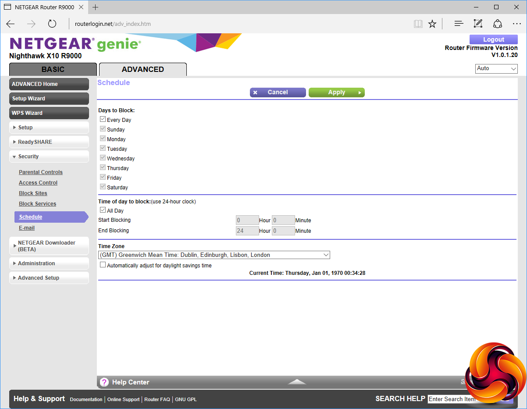
Task: Click the Help Center question mark icon
Action: (x=104, y=382)
